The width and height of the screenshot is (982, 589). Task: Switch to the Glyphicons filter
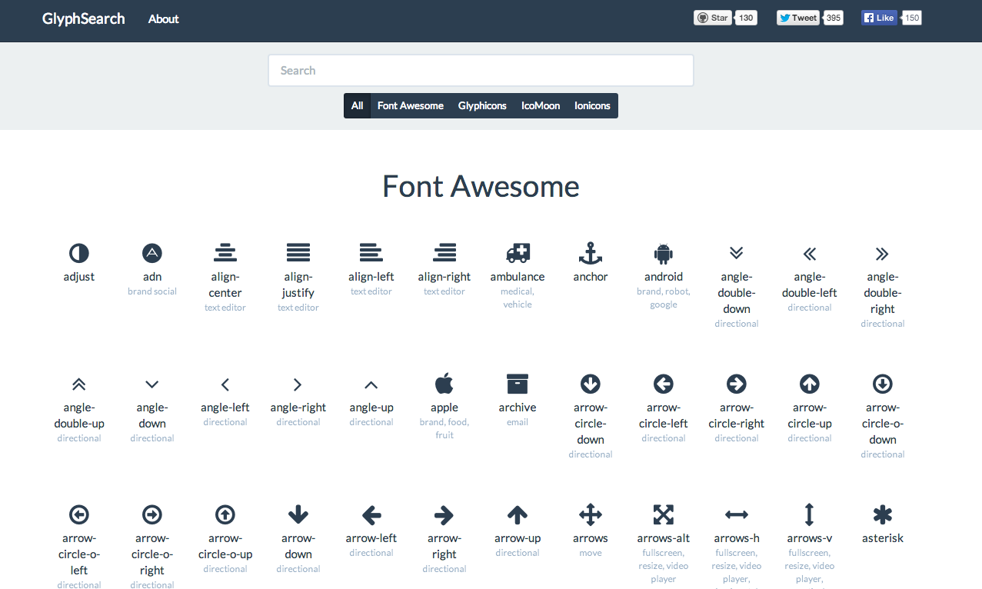pyautogui.click(x=482, y=106)
